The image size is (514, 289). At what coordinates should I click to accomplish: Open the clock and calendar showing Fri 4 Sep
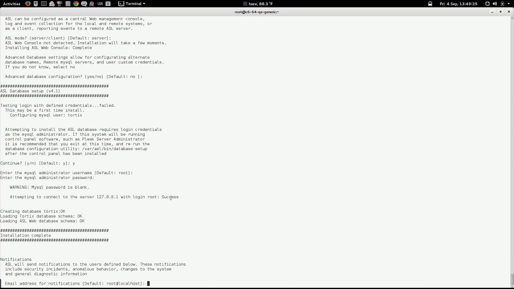click(x=459, y=4)
